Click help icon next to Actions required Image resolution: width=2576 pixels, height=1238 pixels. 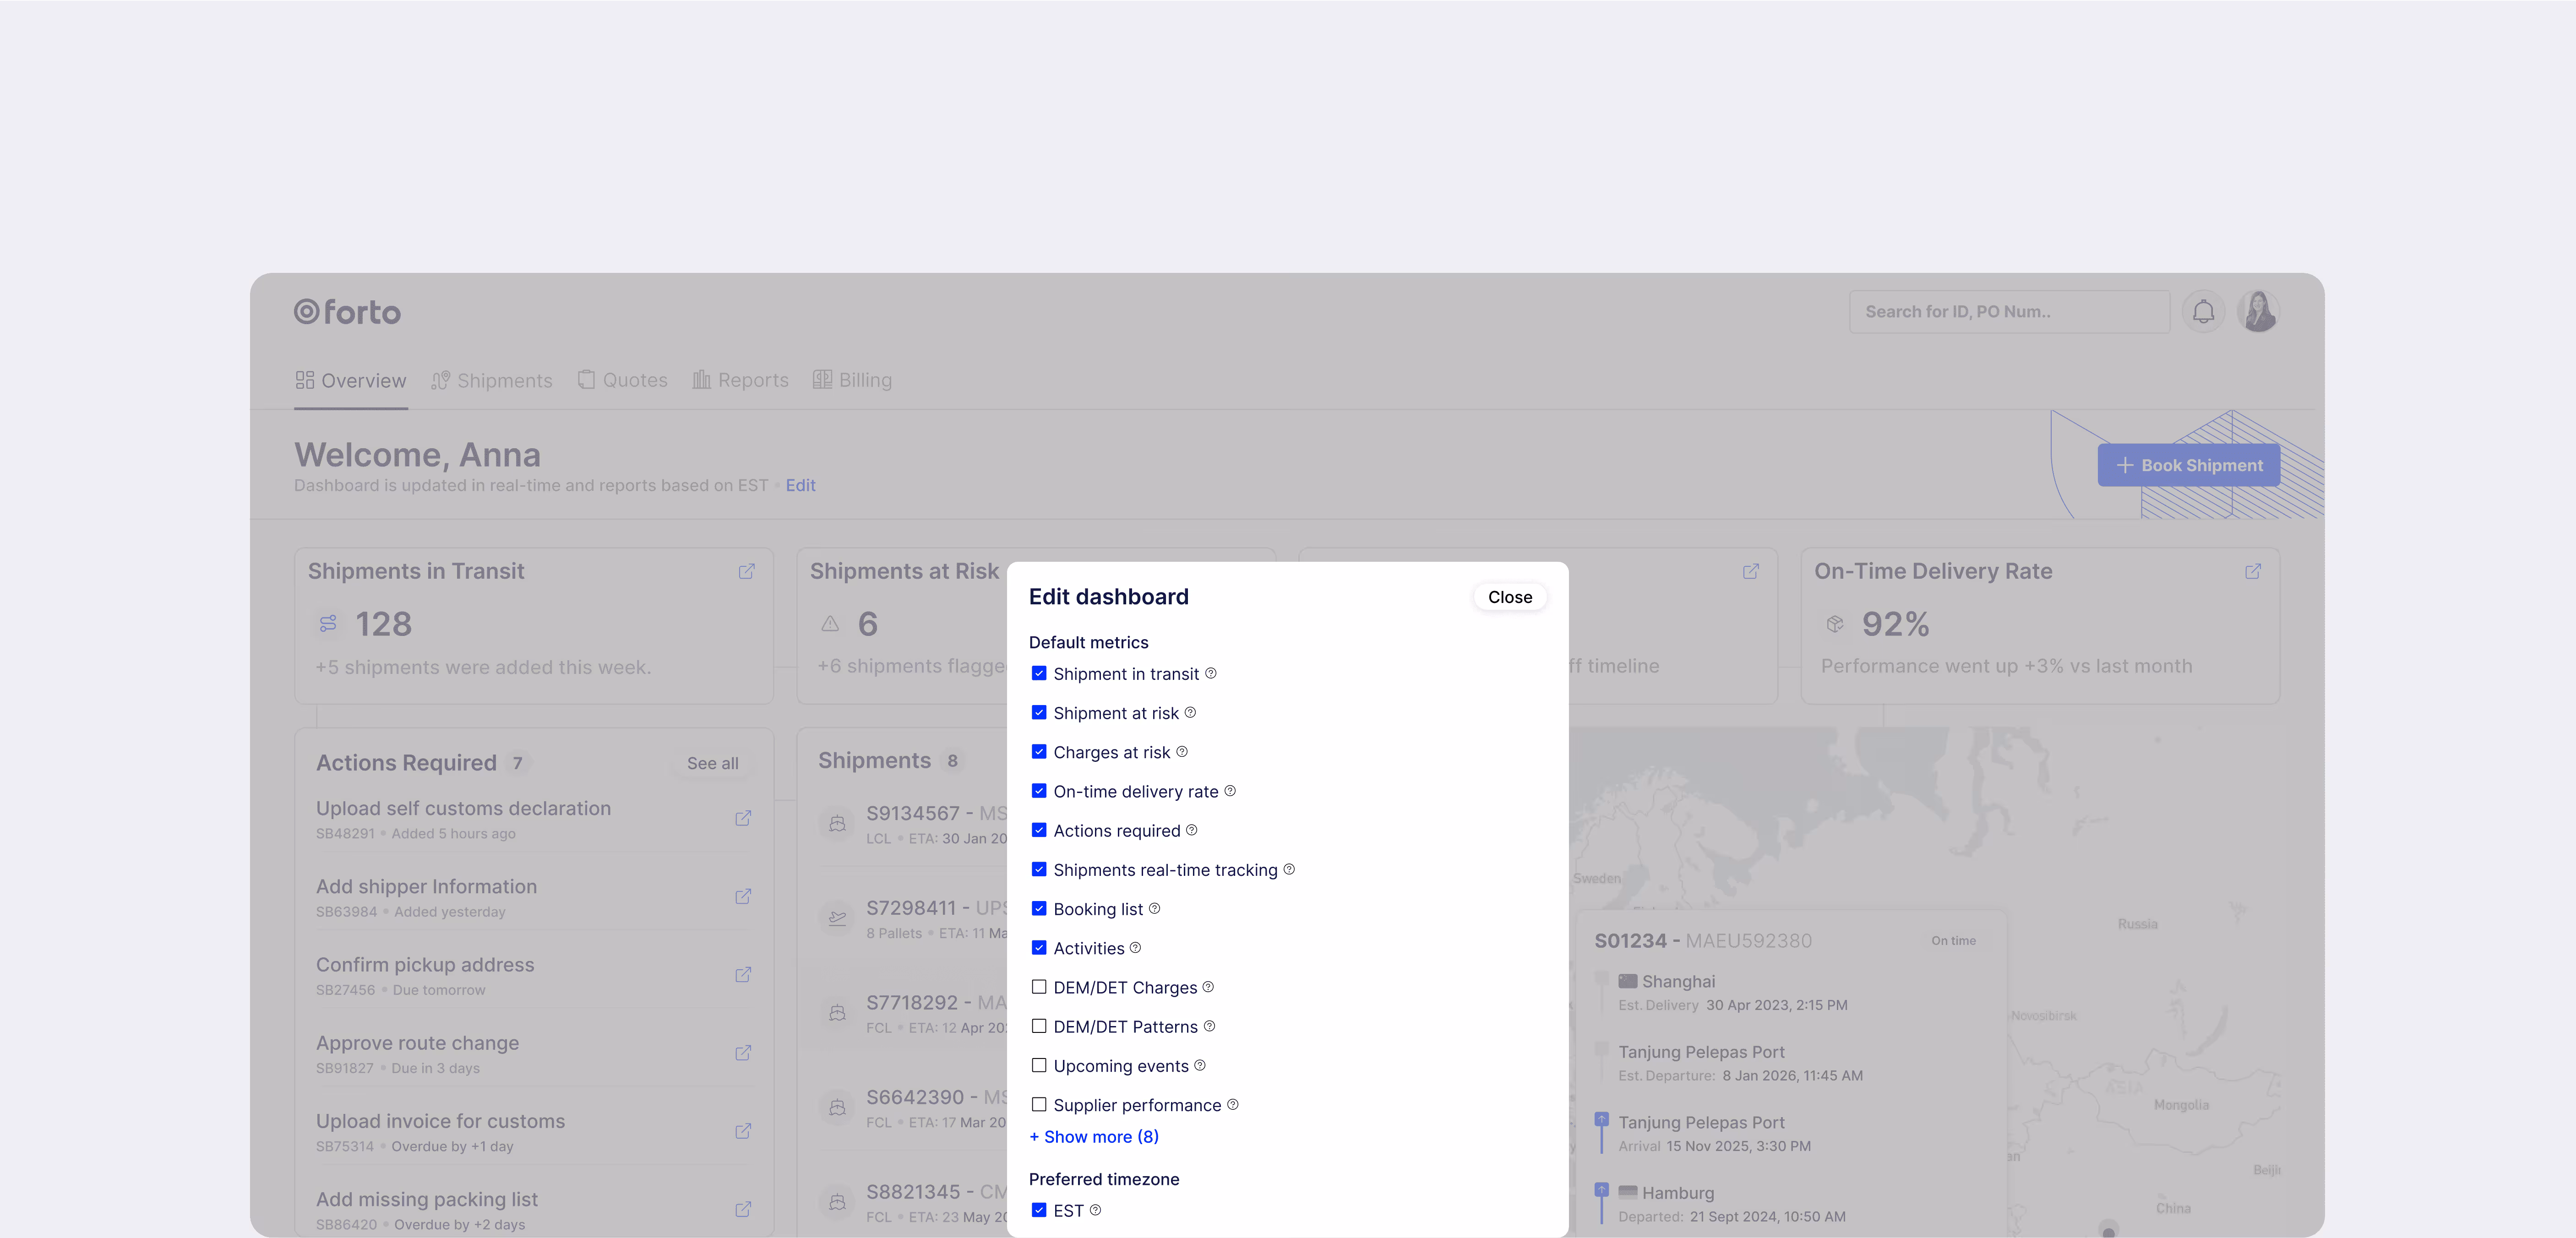1192,829
